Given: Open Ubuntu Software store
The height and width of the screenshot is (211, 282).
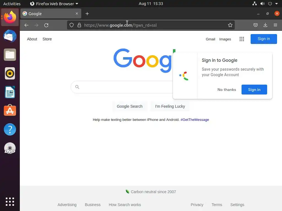Looking at the screenshot, I should 10,110.
